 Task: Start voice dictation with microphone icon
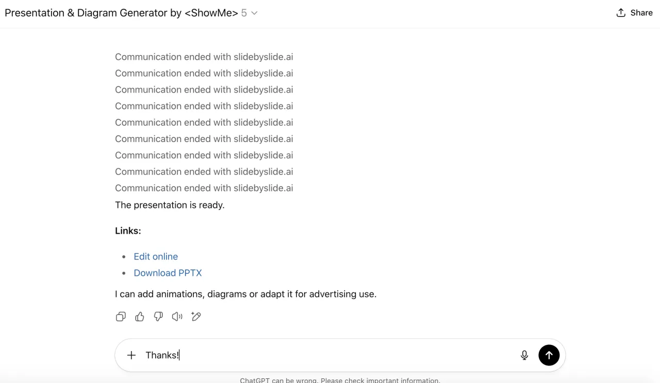524,355
